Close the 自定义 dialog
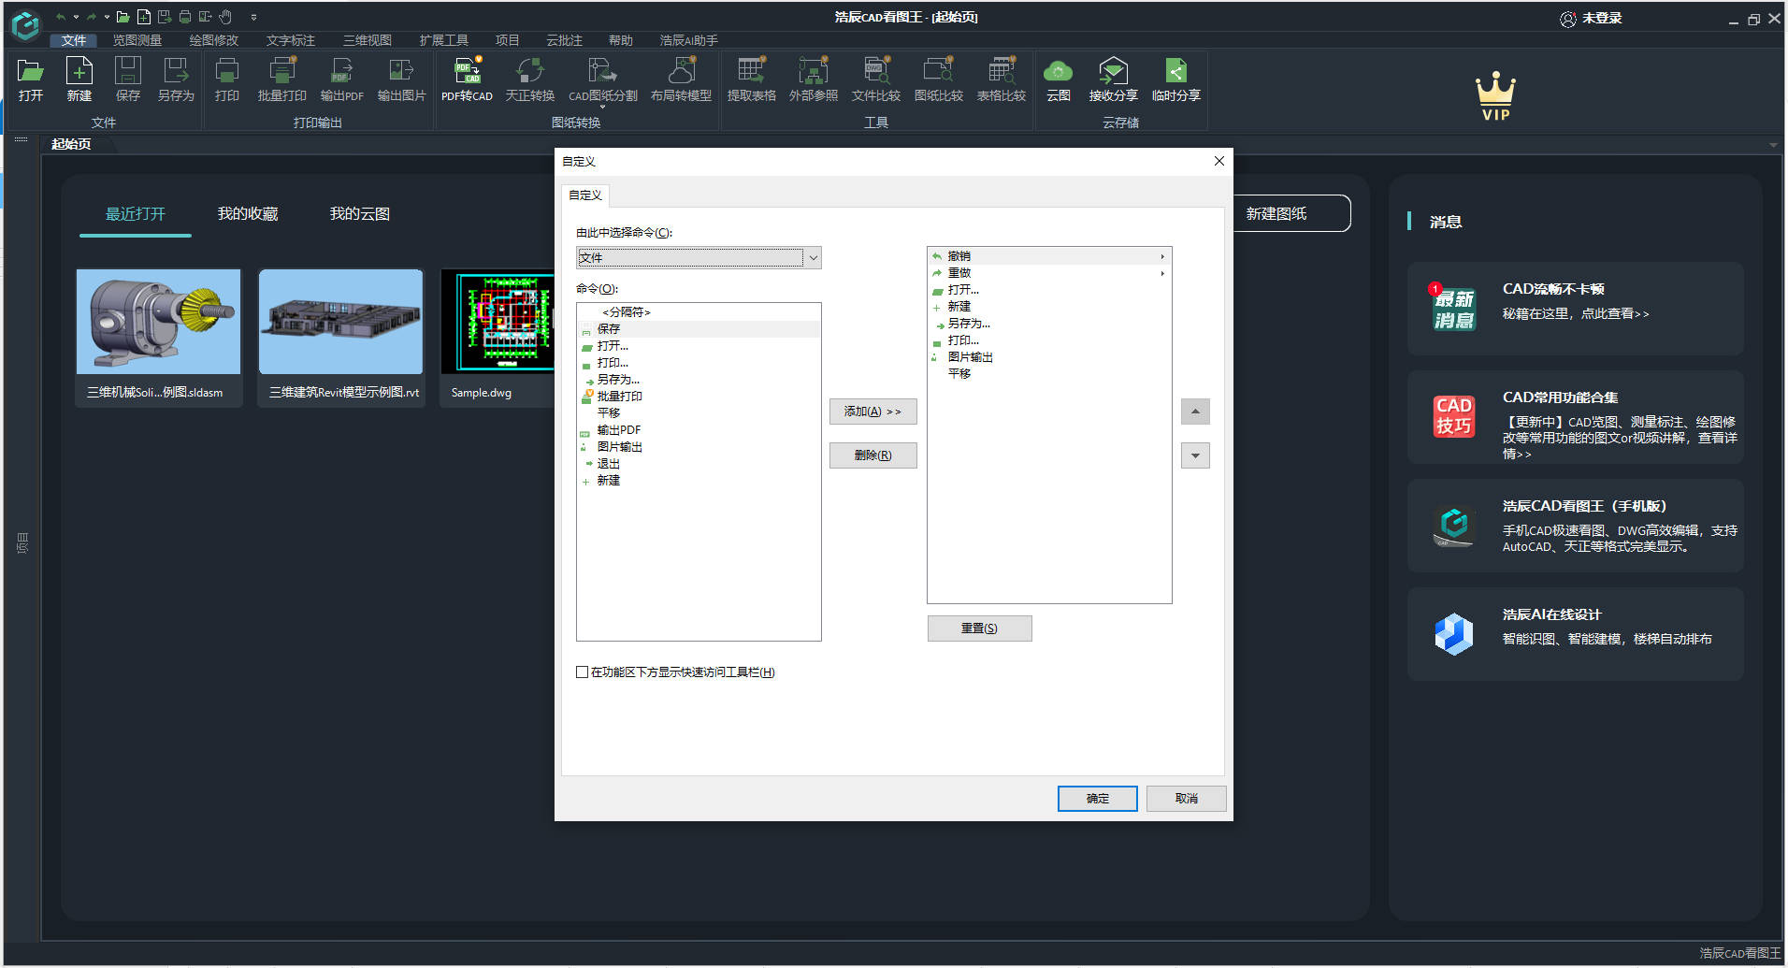The width and height of the screenshot is (1788, 968). (x=1219, y=161)
